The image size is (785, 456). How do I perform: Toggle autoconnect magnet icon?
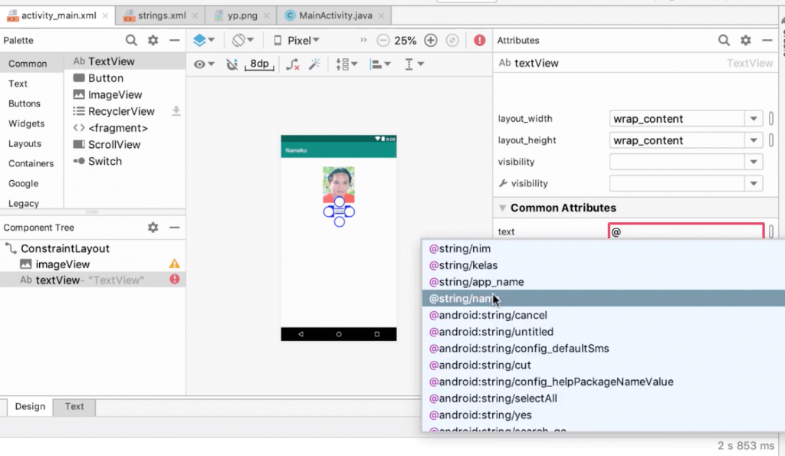click(x=232, y=64)
